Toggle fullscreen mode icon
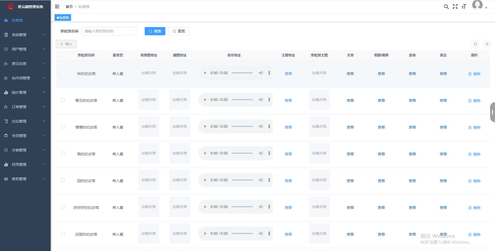495x251 pixels. (x=455, y=6)
